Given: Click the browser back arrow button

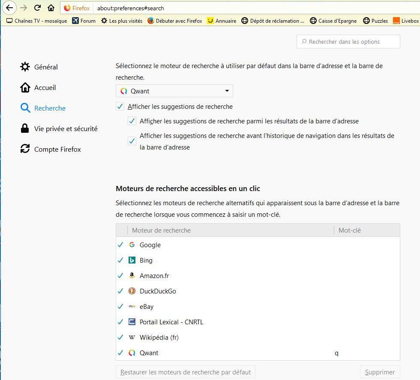Looking at the screenshot, I should [x=10, y=8].
